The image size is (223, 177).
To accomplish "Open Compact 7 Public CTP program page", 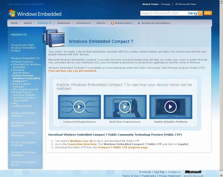I will [x=123, y=147].
